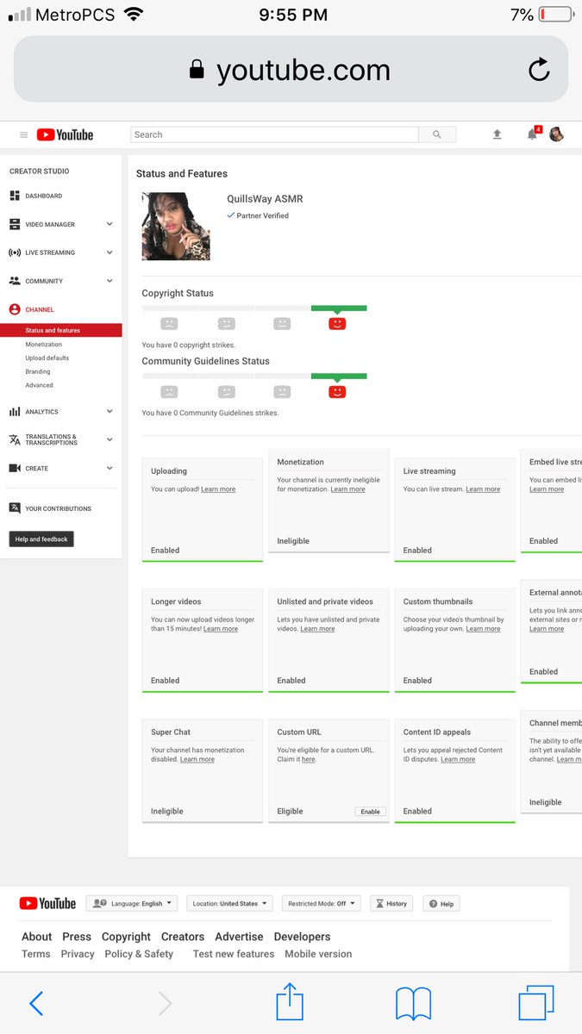Open the account avatar in header
This screenshot has width=582, height=1034.
pos(557,134)
